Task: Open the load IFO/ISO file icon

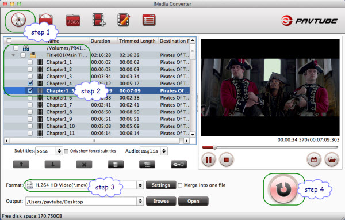Action: (73, 20)
